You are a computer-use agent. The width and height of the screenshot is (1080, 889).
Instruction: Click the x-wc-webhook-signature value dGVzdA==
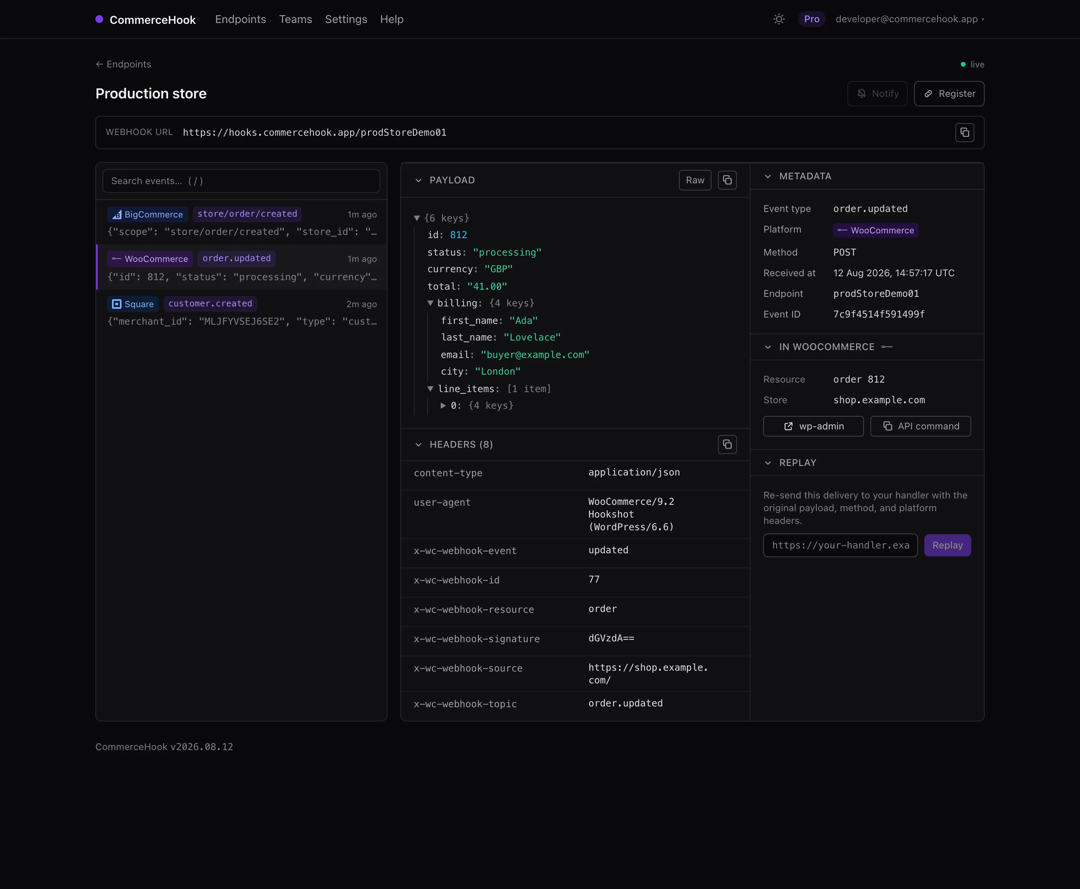(611, 639)
